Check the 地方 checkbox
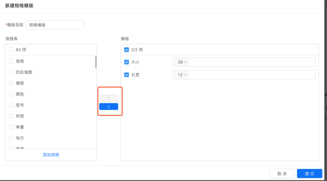 click(11, 138)
